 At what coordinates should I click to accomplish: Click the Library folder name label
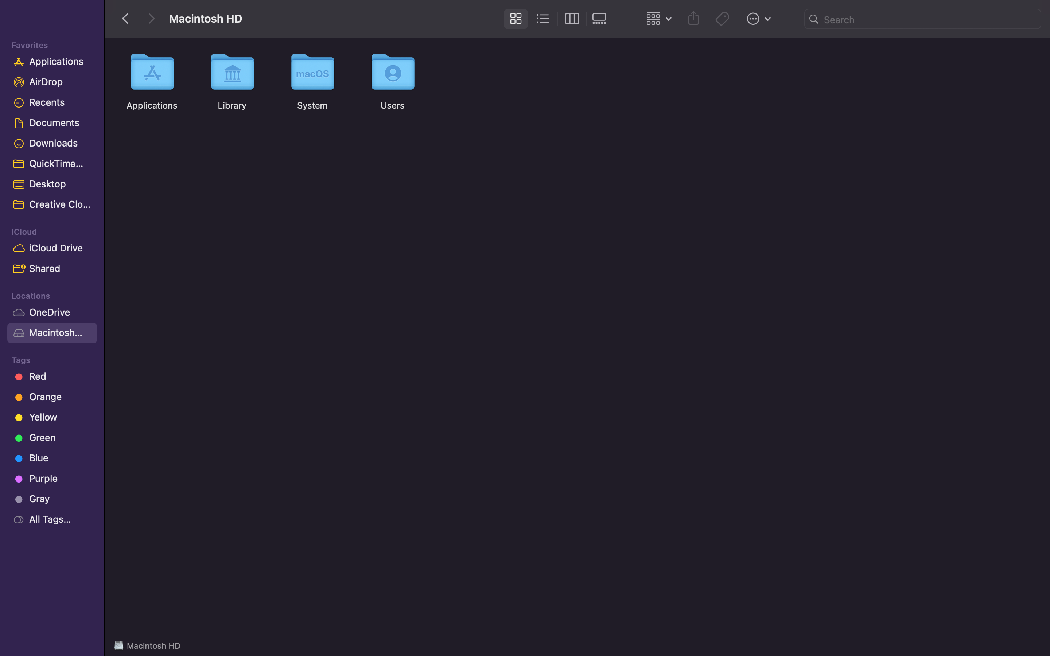(x=232, y=105)
